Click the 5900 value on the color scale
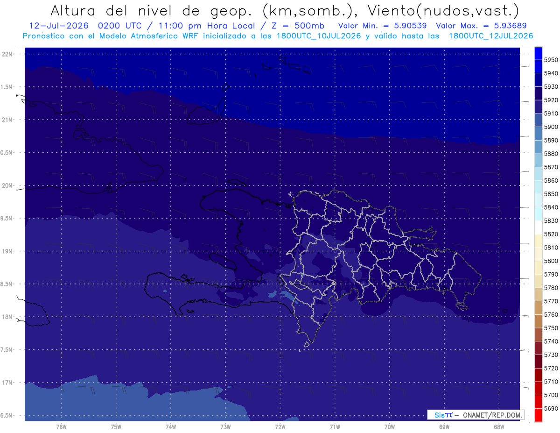Viewport: 560px width, 433px height. pos(551,127)
